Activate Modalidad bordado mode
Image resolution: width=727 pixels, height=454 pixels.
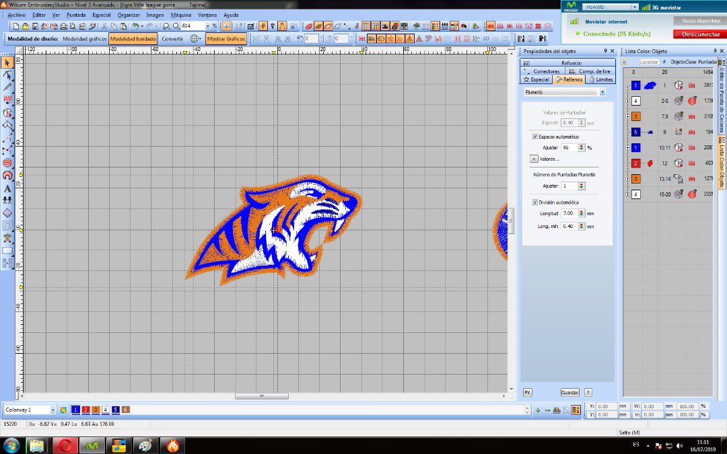pos(133,39)
